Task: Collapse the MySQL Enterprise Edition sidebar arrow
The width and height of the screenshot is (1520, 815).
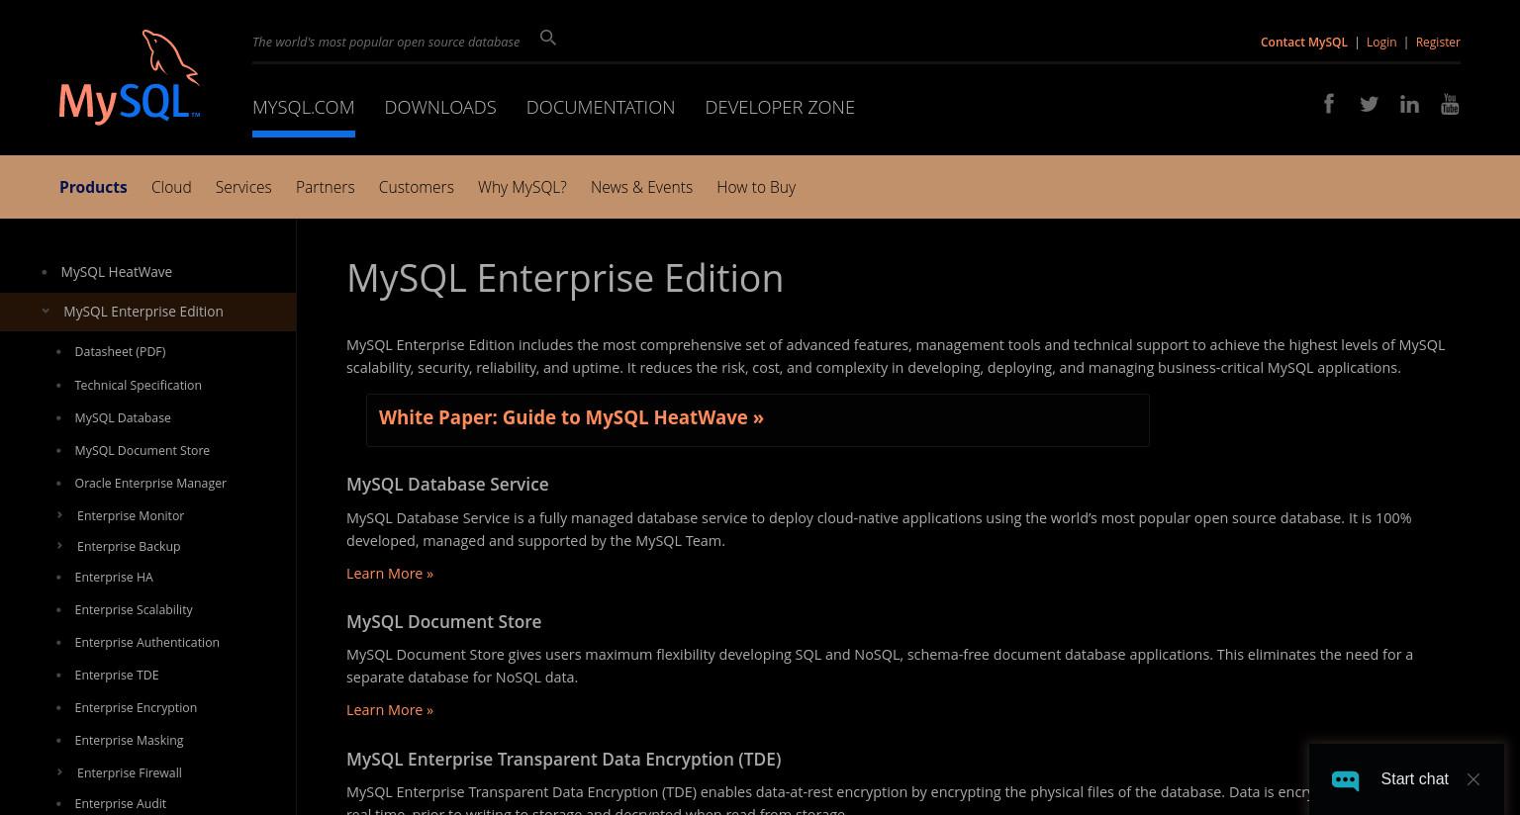Action: 46,311
